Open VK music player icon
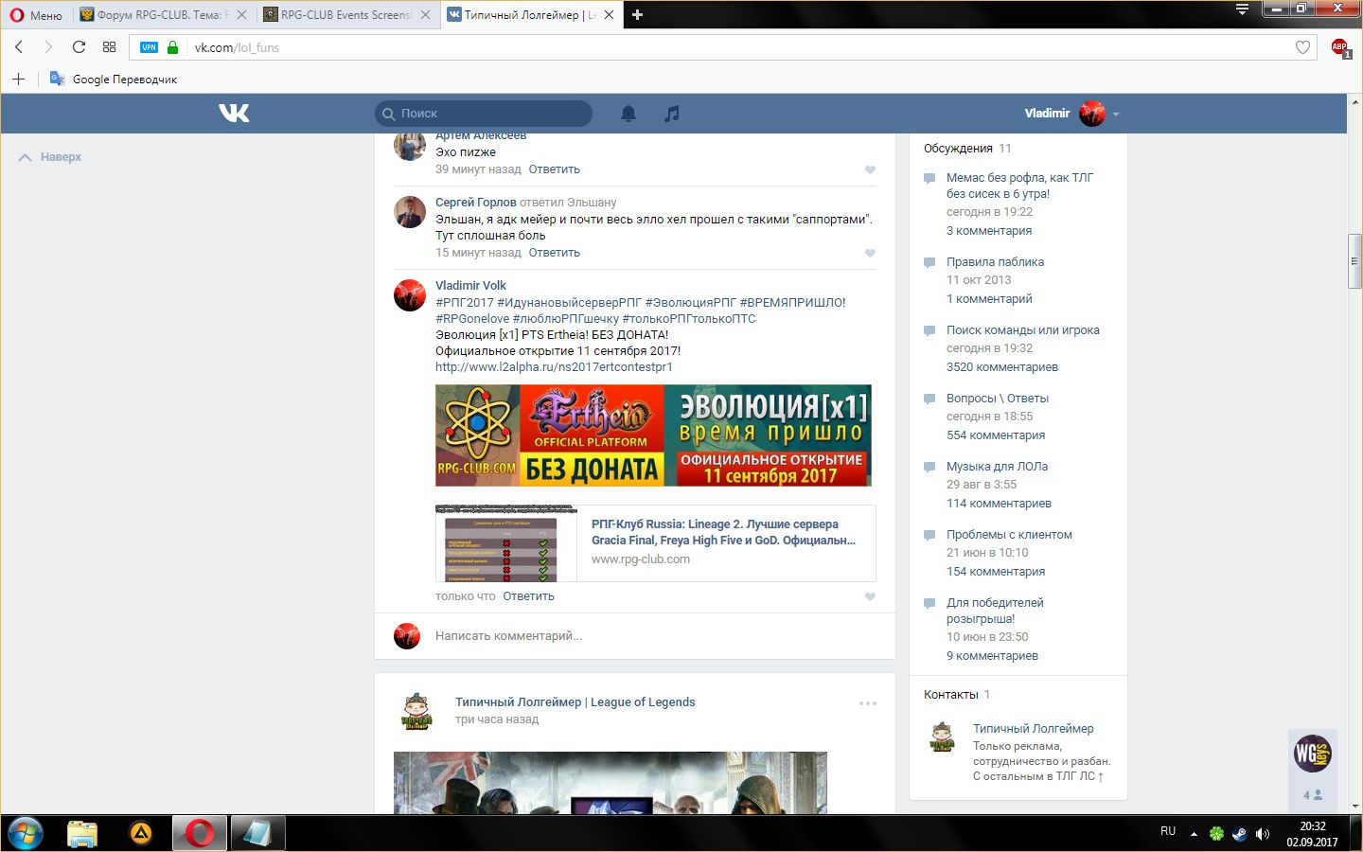1363x852 pixels. point(671,114)
